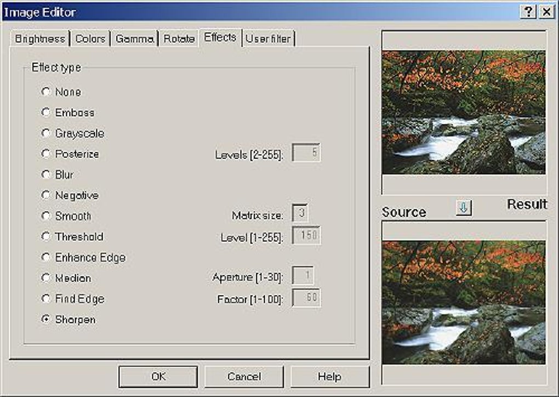Switch to the Gamma tab

[x=134, y=38]
